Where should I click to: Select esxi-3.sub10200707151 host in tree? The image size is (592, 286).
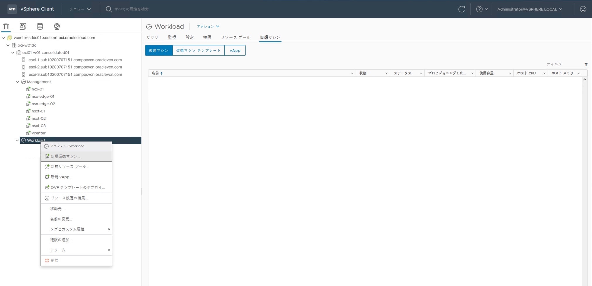pos(75,74)
